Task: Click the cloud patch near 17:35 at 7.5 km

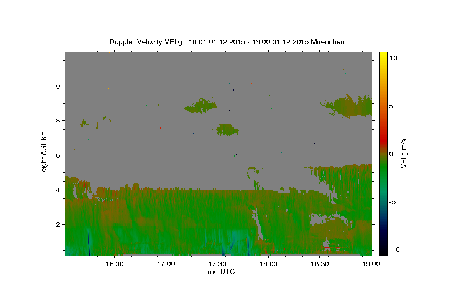Action: coord(227,129)
